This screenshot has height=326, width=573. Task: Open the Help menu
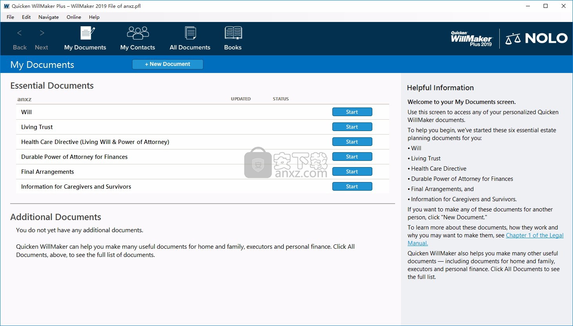point(94,17)
